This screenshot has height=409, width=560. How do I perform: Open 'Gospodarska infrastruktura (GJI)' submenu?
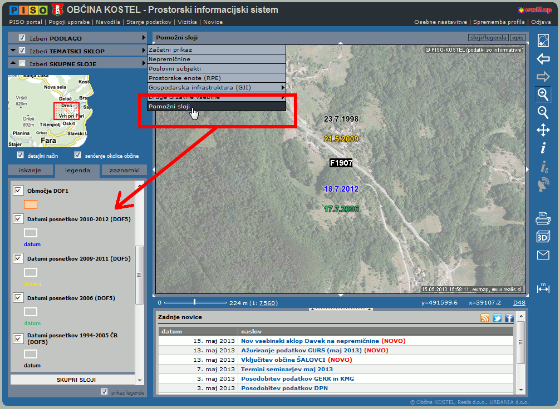[216, 87]
